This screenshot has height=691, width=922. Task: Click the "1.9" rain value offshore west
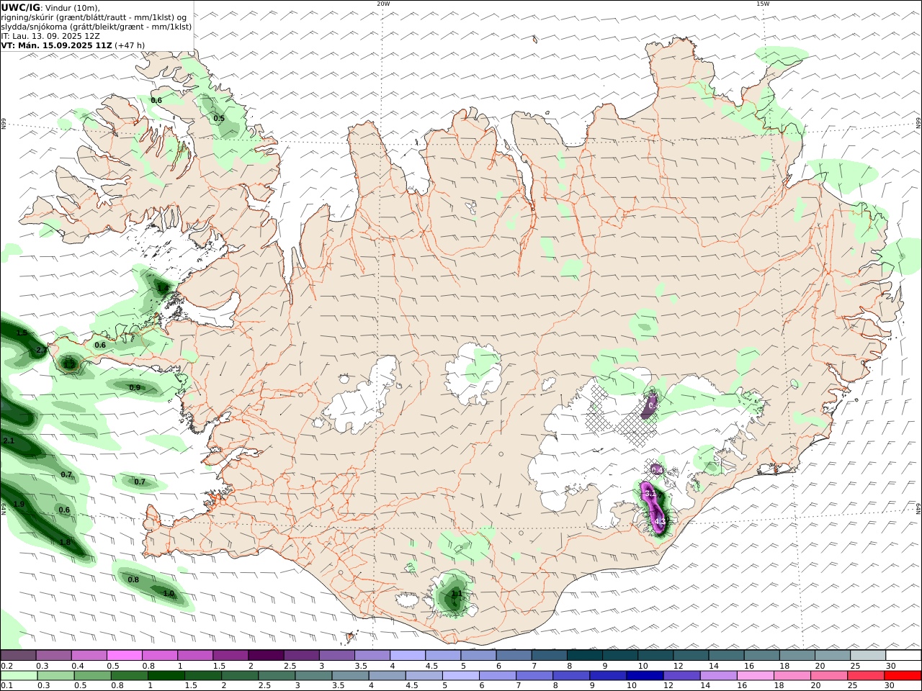pos(19,505)
